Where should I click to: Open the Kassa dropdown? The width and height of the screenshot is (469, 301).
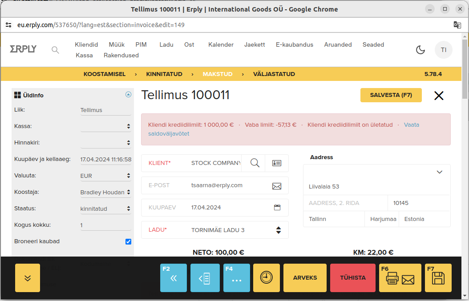click(105, 126)
